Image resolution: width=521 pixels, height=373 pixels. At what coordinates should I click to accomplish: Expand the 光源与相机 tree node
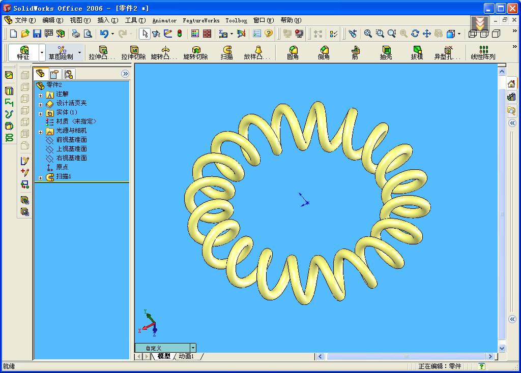pyautogui.click(x=41, y=132)
